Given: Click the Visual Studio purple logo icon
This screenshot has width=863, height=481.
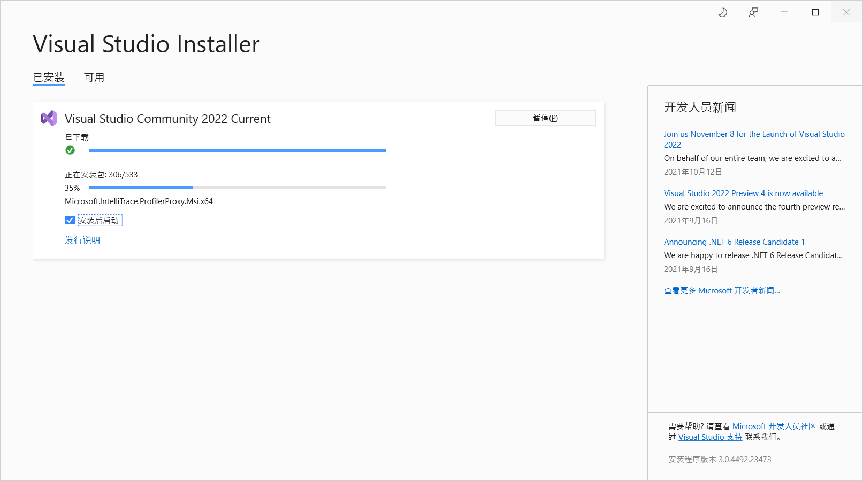Looking at the screenshot, I should point(49,118).
